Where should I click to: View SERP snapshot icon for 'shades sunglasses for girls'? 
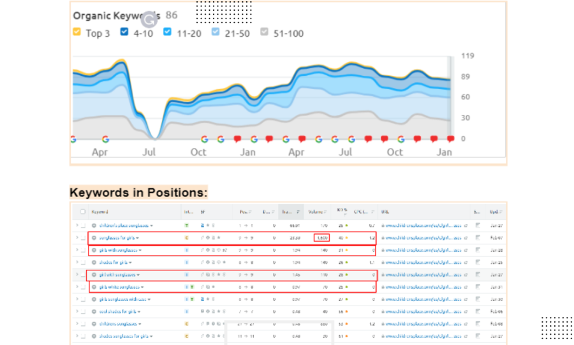(x=478, y=336)
